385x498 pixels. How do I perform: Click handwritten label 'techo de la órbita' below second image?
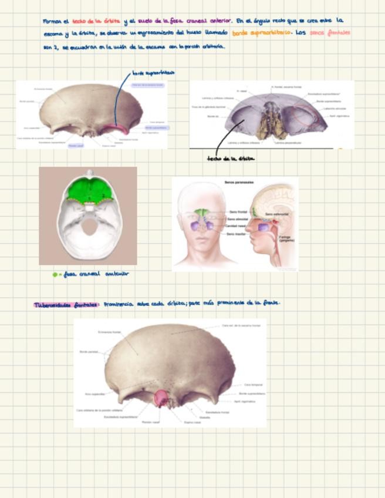coord(231,158)
